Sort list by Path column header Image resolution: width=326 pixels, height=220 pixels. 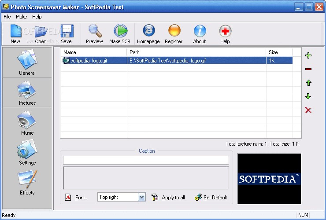(x=196, y=52)
